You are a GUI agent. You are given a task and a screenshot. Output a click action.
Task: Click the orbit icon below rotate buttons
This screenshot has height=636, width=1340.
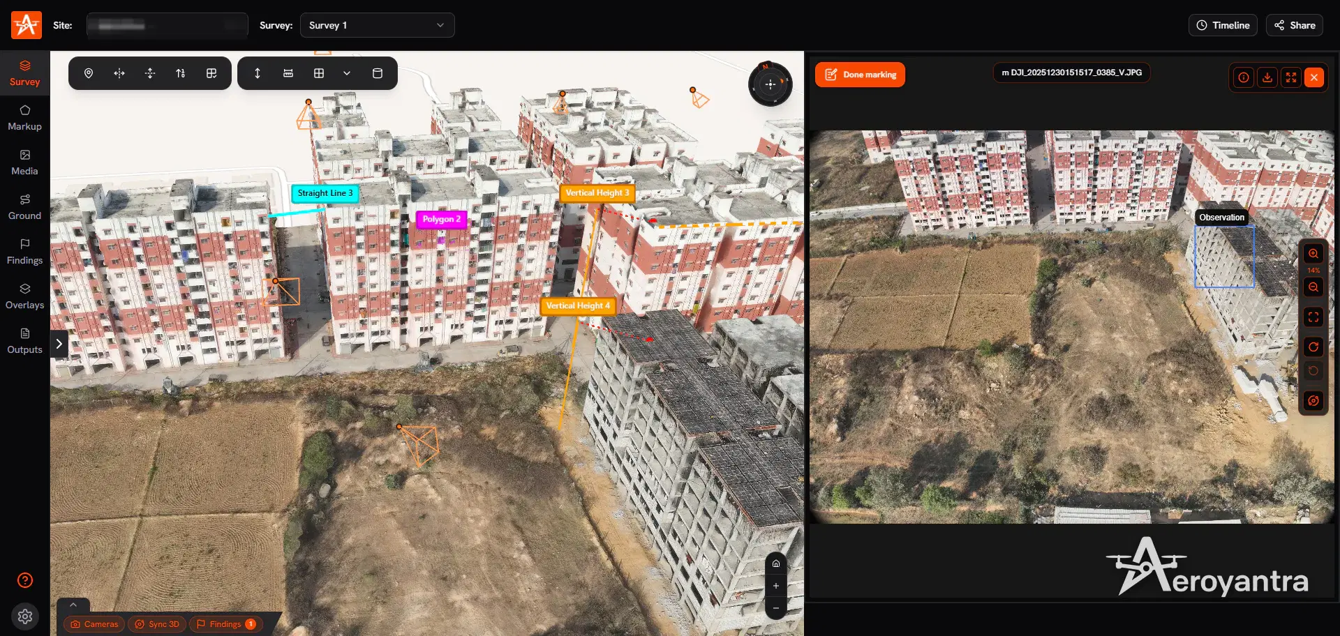pos(1313,401)
